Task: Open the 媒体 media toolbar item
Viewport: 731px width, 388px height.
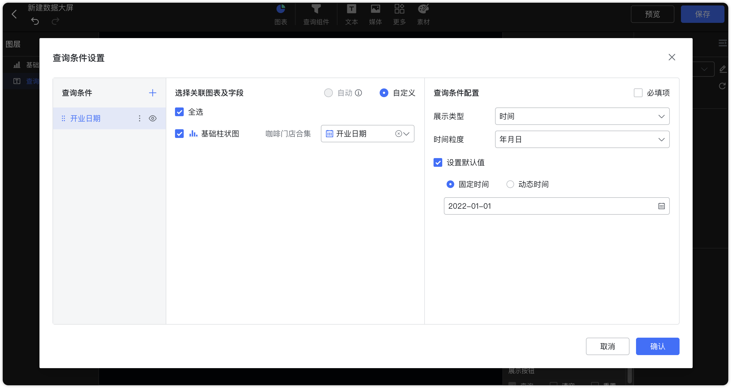Action: point(375,15)
